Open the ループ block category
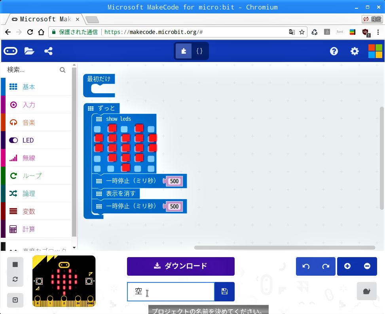Screen dimensions: 385x314 click(36, 176)
